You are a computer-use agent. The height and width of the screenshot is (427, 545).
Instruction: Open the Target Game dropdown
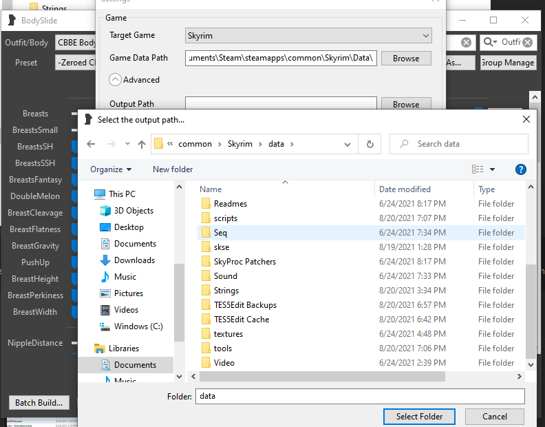(308, 36)
